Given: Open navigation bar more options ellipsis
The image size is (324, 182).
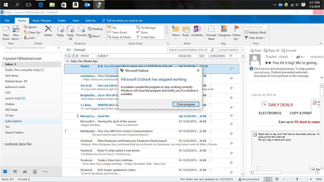Looking at the screenshot, I should (x=45, y=172).
